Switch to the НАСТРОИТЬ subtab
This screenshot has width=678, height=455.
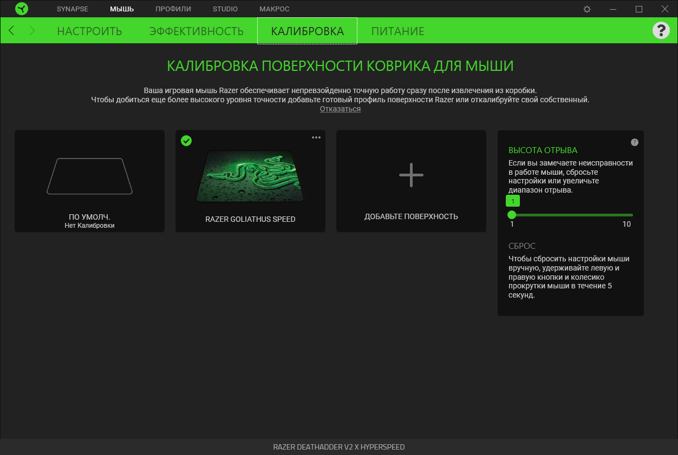pos(89,31)
